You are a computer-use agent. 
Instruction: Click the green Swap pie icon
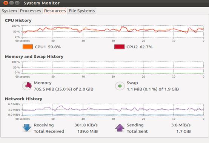[120, 86]
